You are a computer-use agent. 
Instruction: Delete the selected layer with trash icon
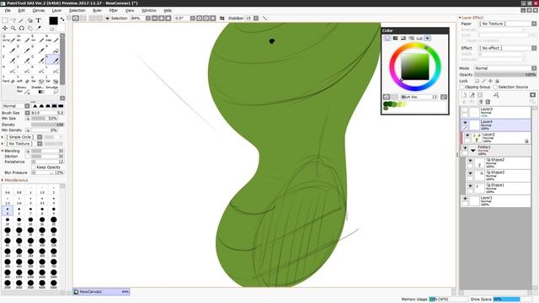(488, 102)
